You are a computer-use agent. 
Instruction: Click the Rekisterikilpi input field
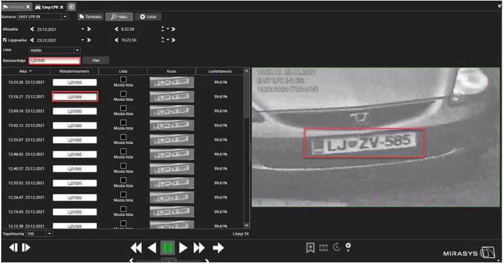(54, 61)
